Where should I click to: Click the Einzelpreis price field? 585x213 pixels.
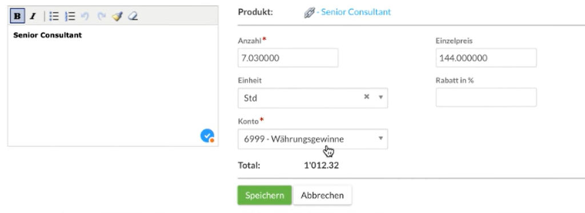486,58
